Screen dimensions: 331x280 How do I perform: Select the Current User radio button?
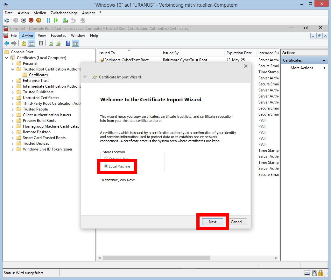106,158
